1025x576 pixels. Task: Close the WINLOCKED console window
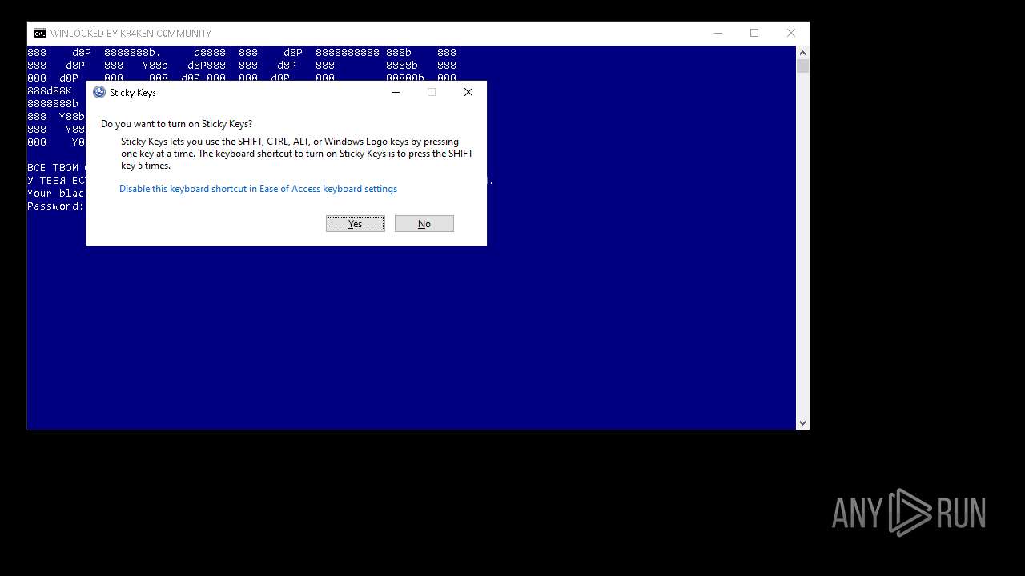pyautogui.click(x=790, y=33)
